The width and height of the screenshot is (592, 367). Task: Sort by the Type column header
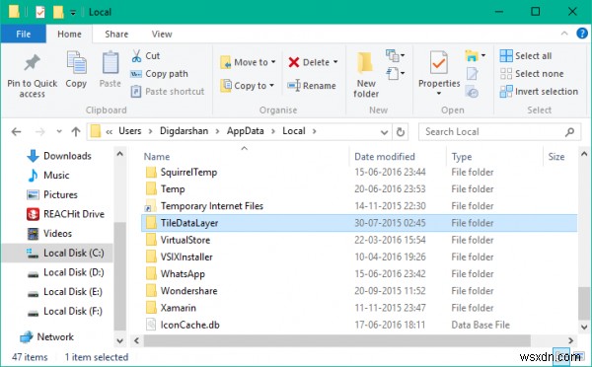click(462, 157)
